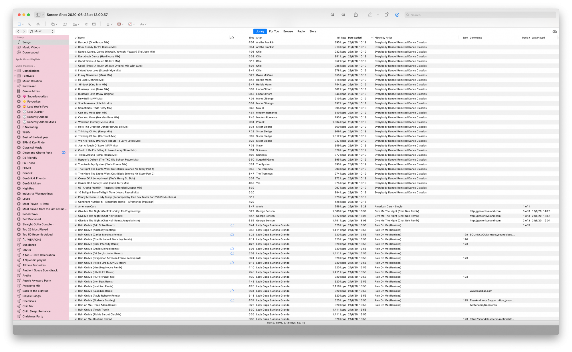Viewport: 572px width, 352px height.
Task: Click the Rotate image icon
Action: [386, 15]
